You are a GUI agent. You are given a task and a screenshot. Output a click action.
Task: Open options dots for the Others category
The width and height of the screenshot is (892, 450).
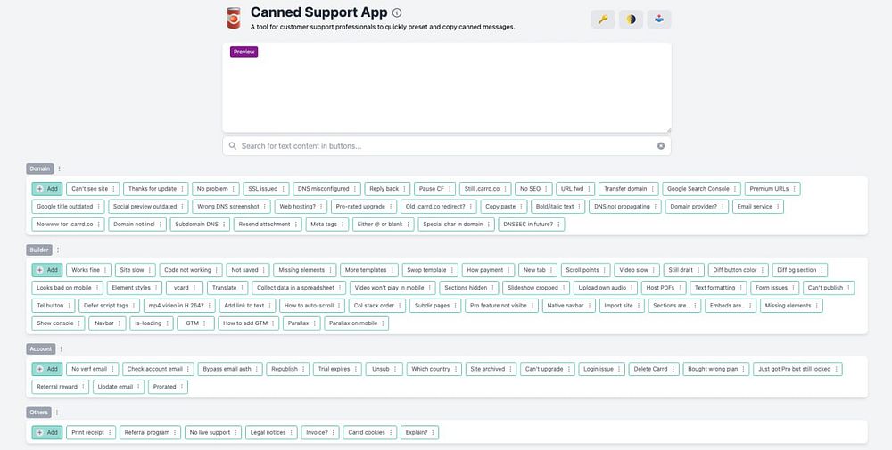pyautogui.click(x=57, y=413)
